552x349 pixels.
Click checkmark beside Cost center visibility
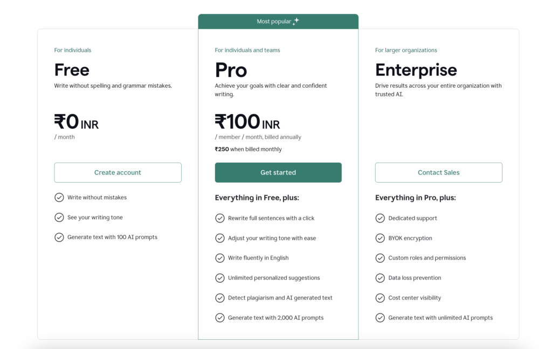coord(380,298)
